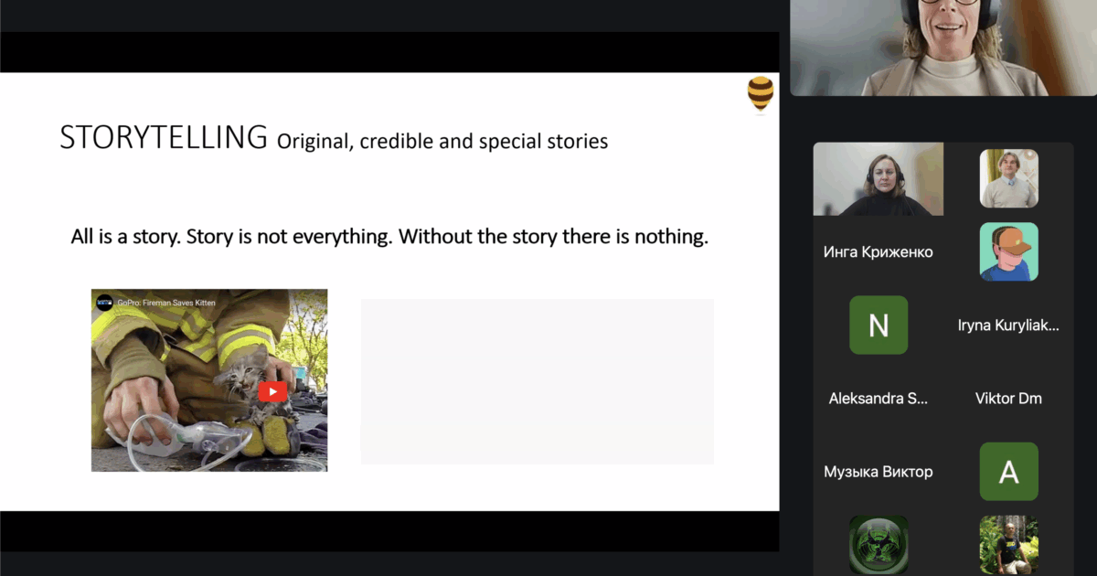1097x576 pixels.
Task: Click the blank placeholder box on slide
Action: 537,381
